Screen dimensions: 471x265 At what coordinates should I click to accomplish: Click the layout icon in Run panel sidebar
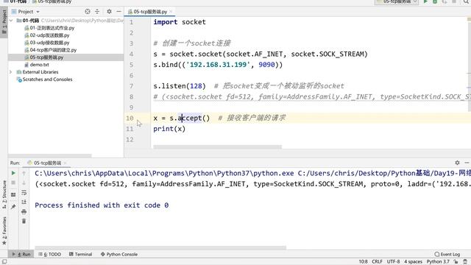[x=13, y=194]
